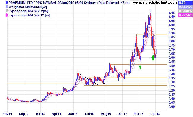
Task: Click the Sep12 date label
Action: coord(24,114)
